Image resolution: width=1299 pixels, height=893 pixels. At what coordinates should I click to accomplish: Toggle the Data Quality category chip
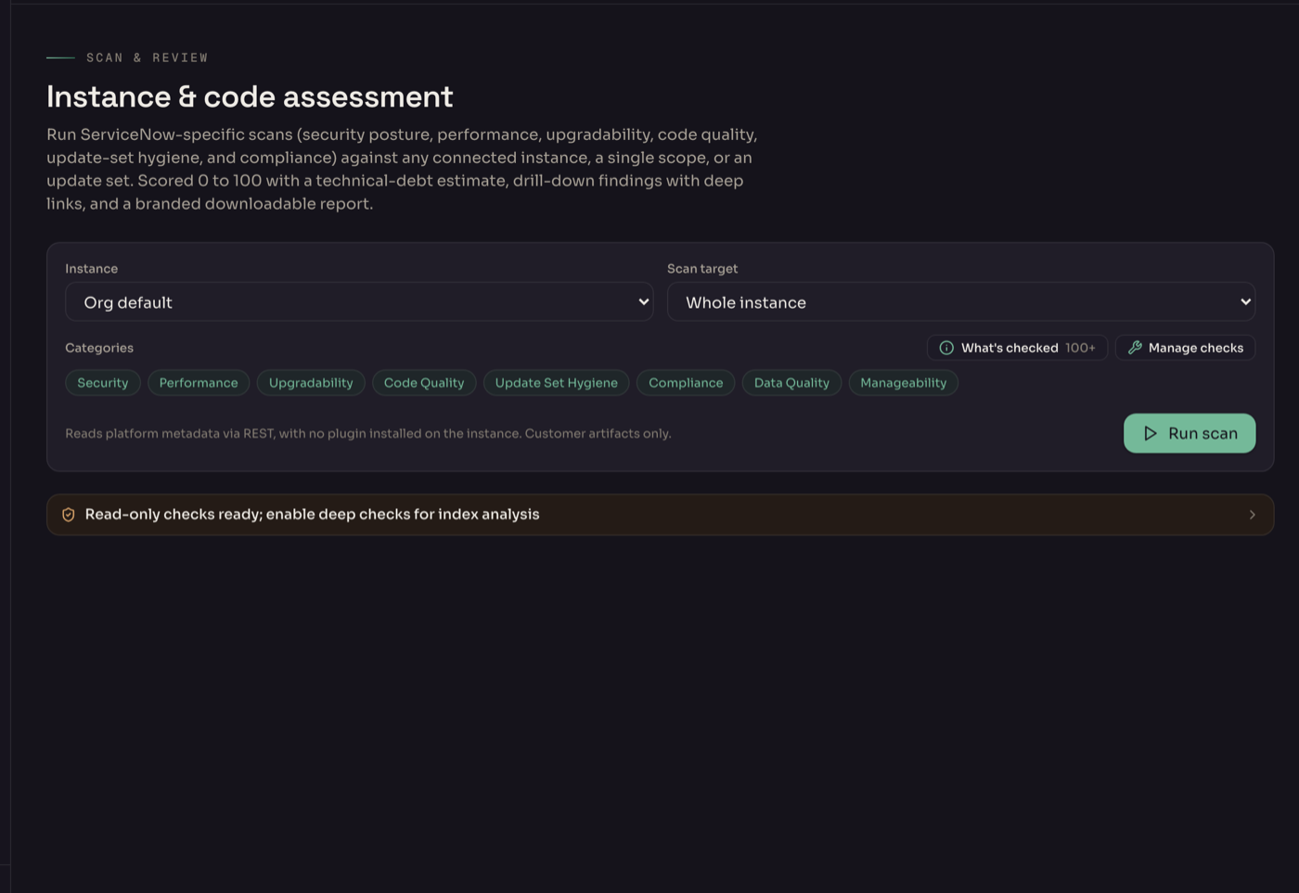click(791, 383)
